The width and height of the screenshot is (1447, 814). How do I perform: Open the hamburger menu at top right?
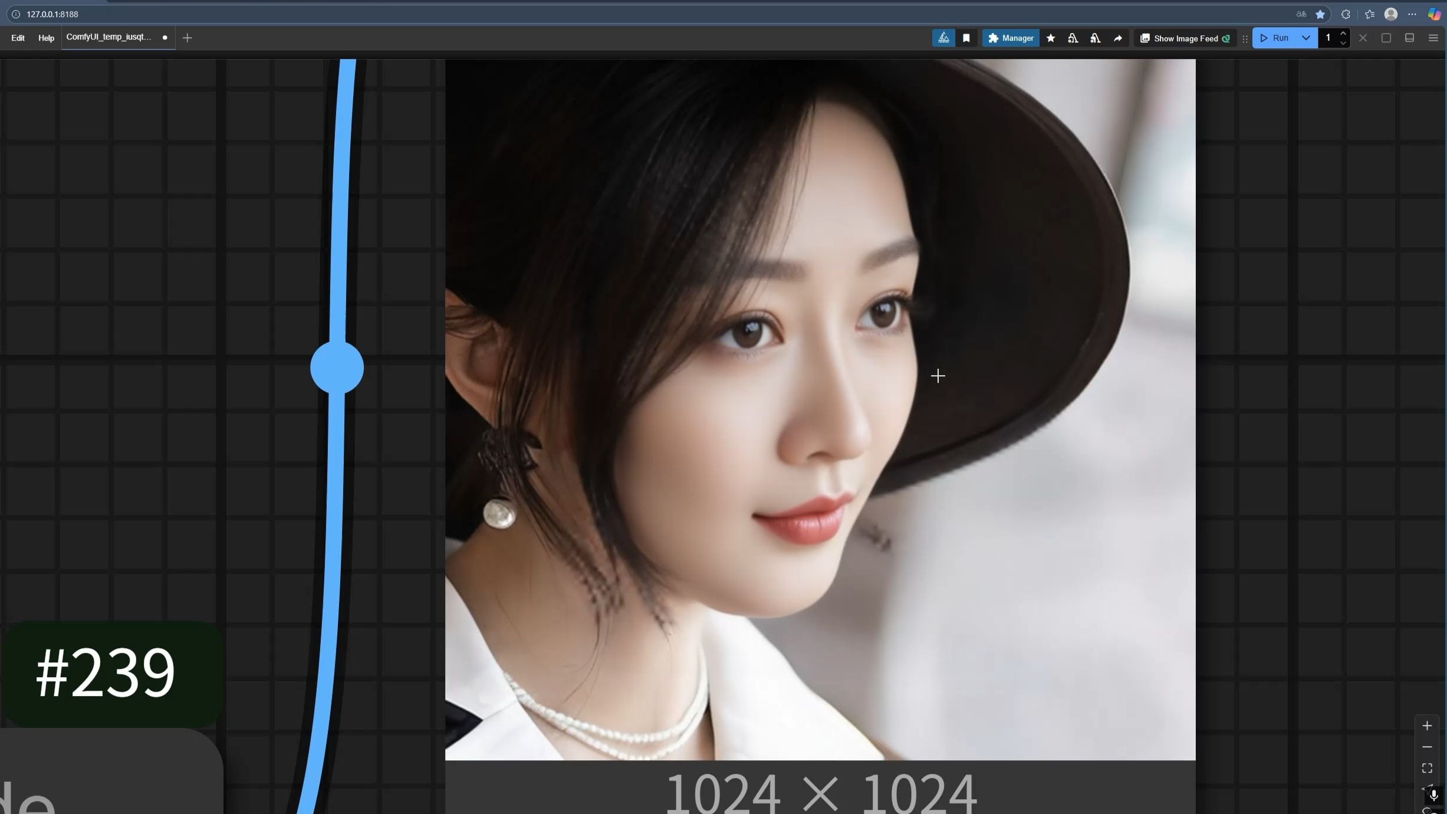1433,38
